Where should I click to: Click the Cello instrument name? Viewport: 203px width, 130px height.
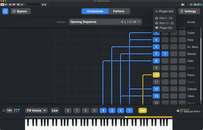coord(190,61)
